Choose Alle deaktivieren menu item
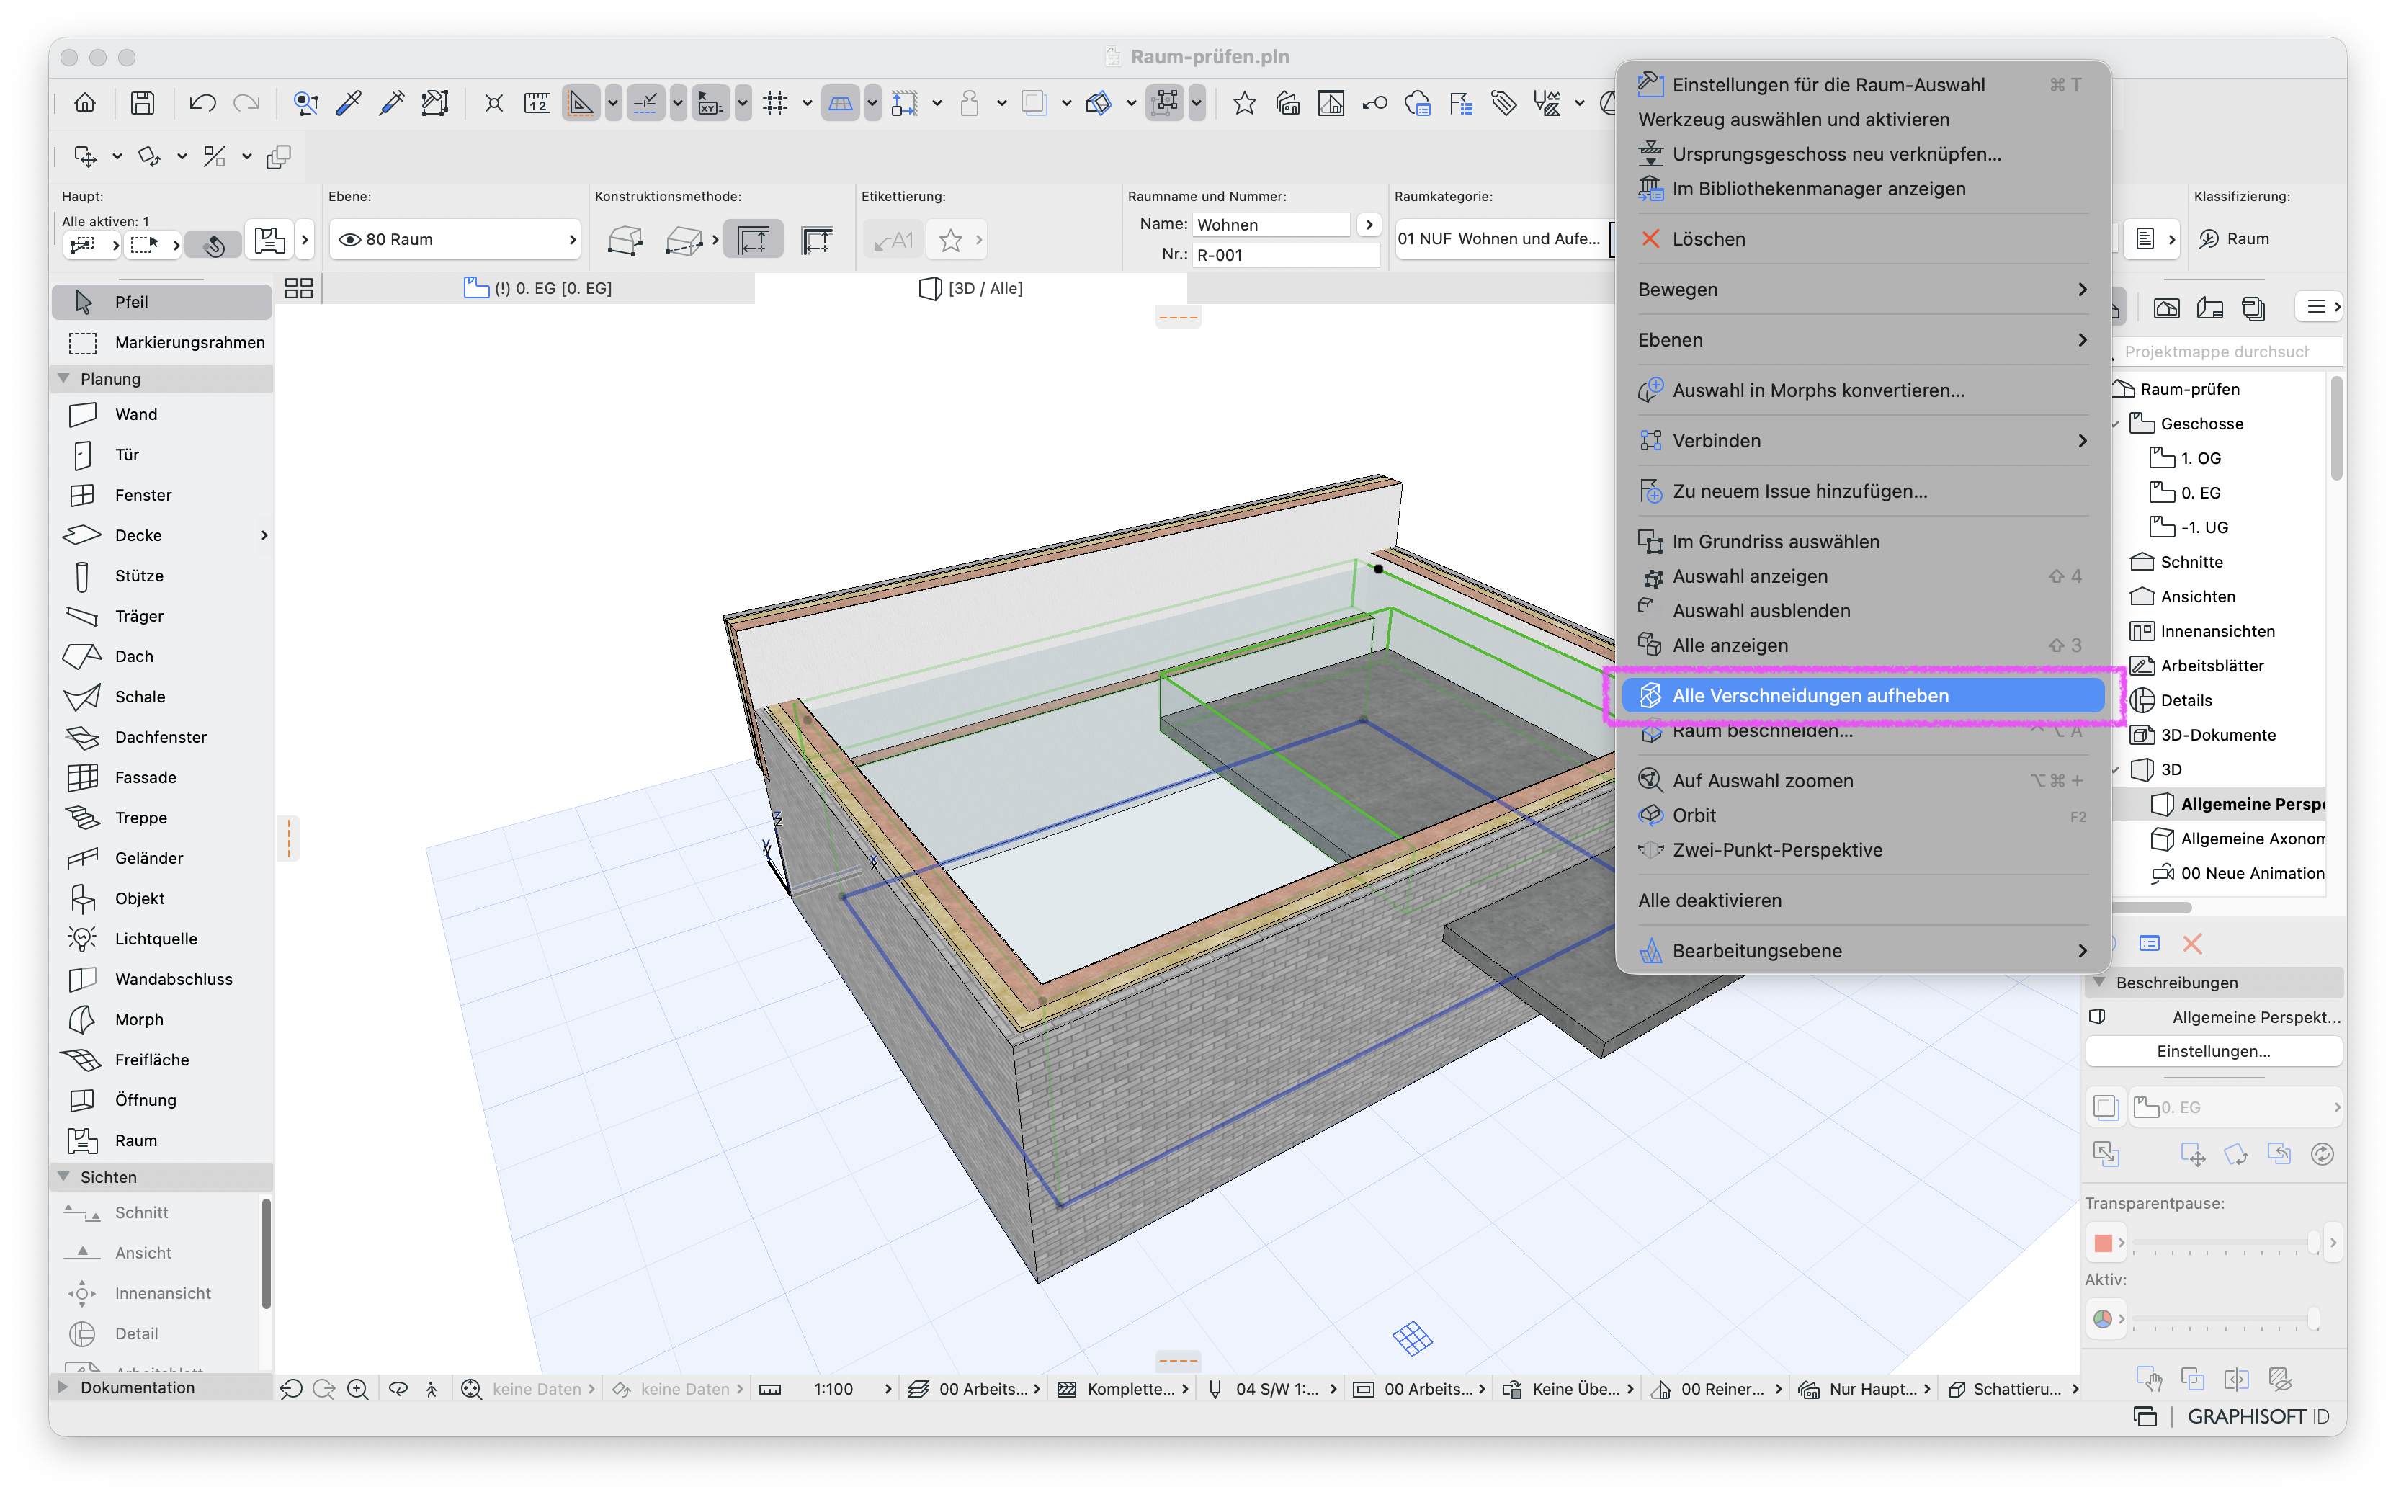The image size is (2396, 1497). 1862,901
